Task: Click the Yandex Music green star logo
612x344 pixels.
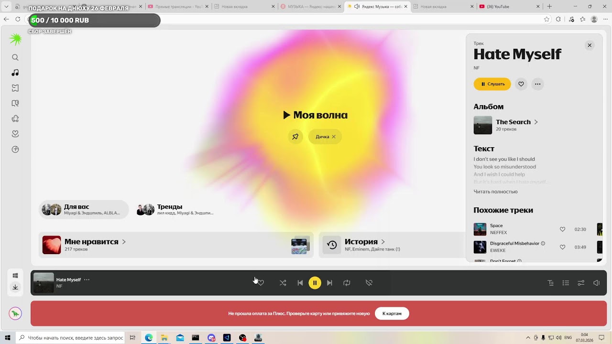Action: coord(16,39)
